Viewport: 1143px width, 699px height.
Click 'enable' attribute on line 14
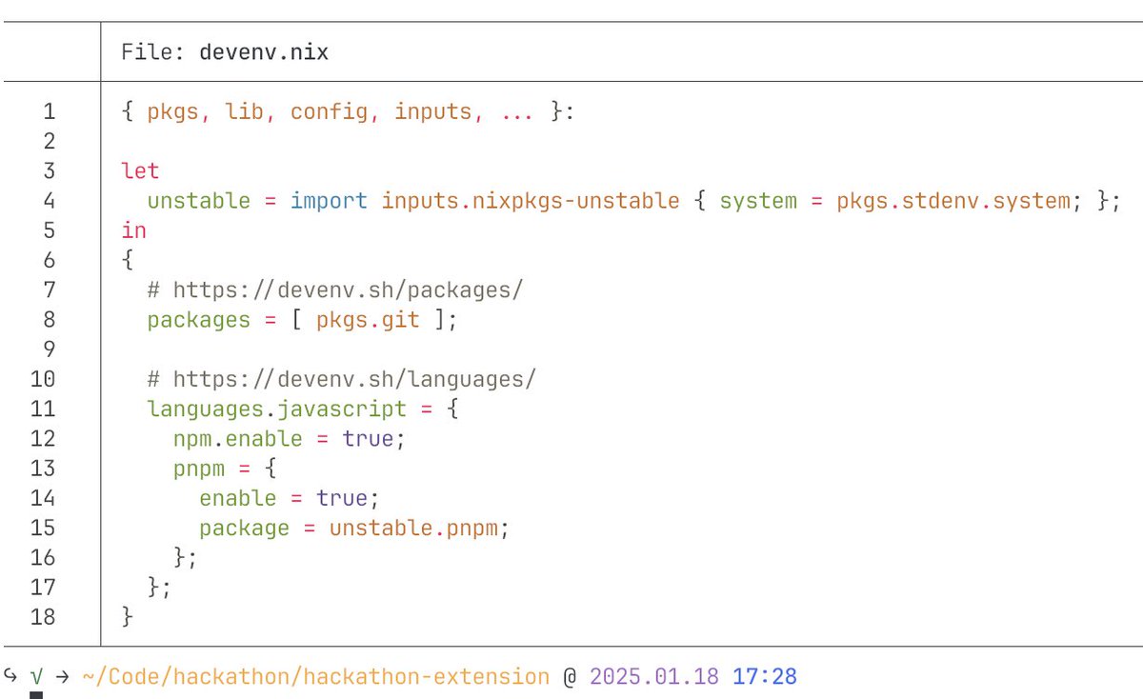[237, 498]
